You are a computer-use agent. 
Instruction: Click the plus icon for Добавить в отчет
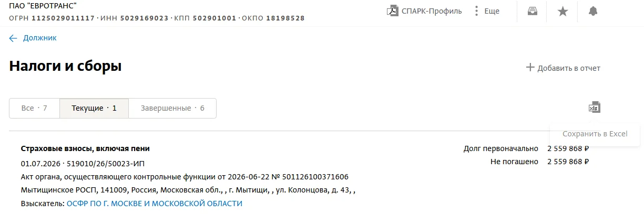tap(530, 68)
